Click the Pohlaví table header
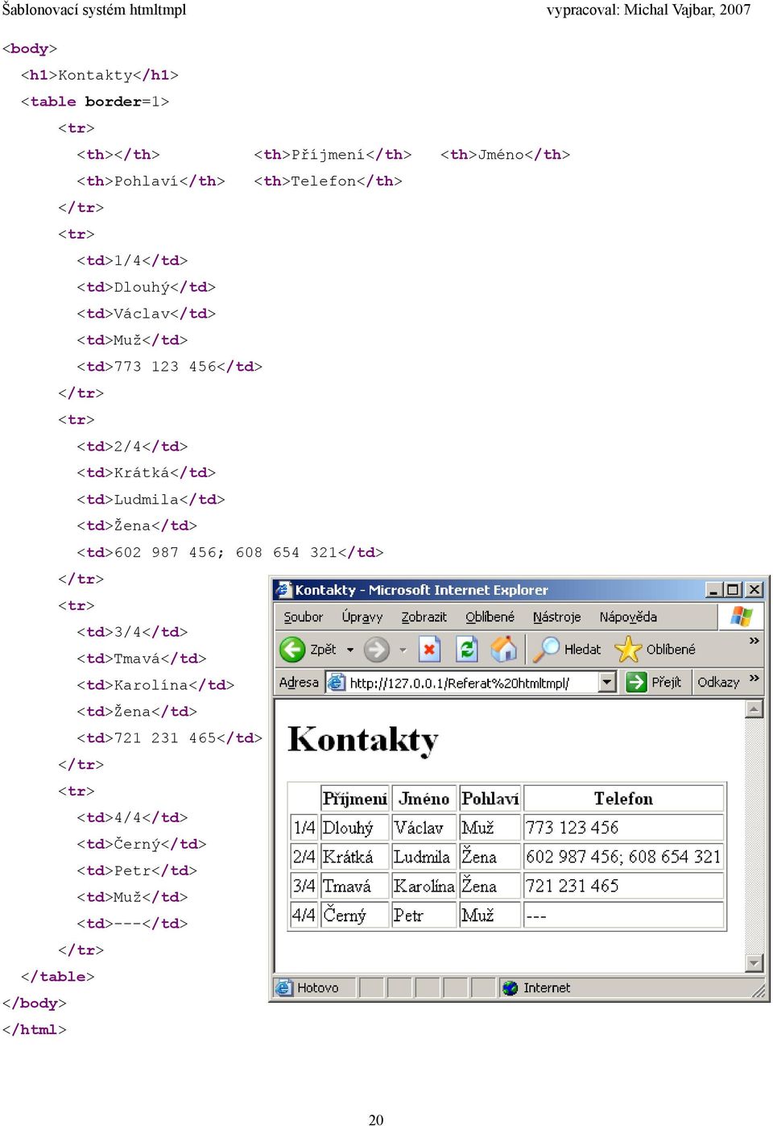Image resolution: width=773 pixels, height=1126 pixels. tap(490, 799)
